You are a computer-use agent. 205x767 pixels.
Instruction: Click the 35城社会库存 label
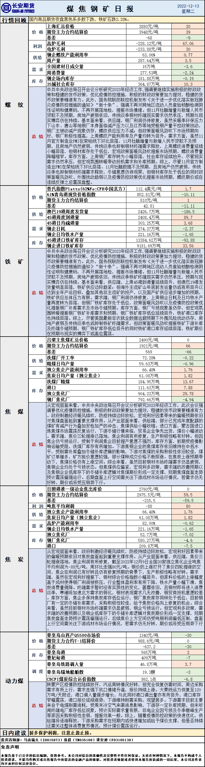(60, 84)
